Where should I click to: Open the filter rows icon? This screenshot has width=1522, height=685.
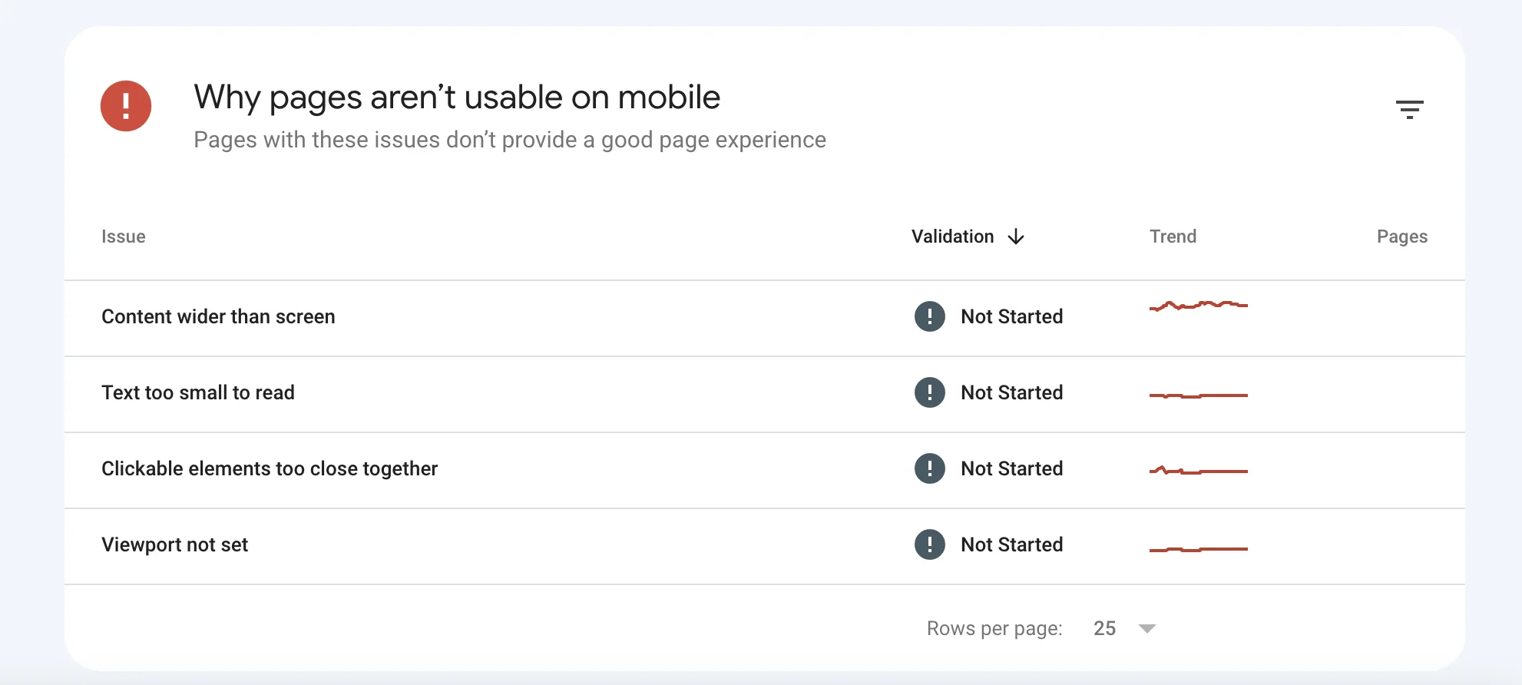1409,109
